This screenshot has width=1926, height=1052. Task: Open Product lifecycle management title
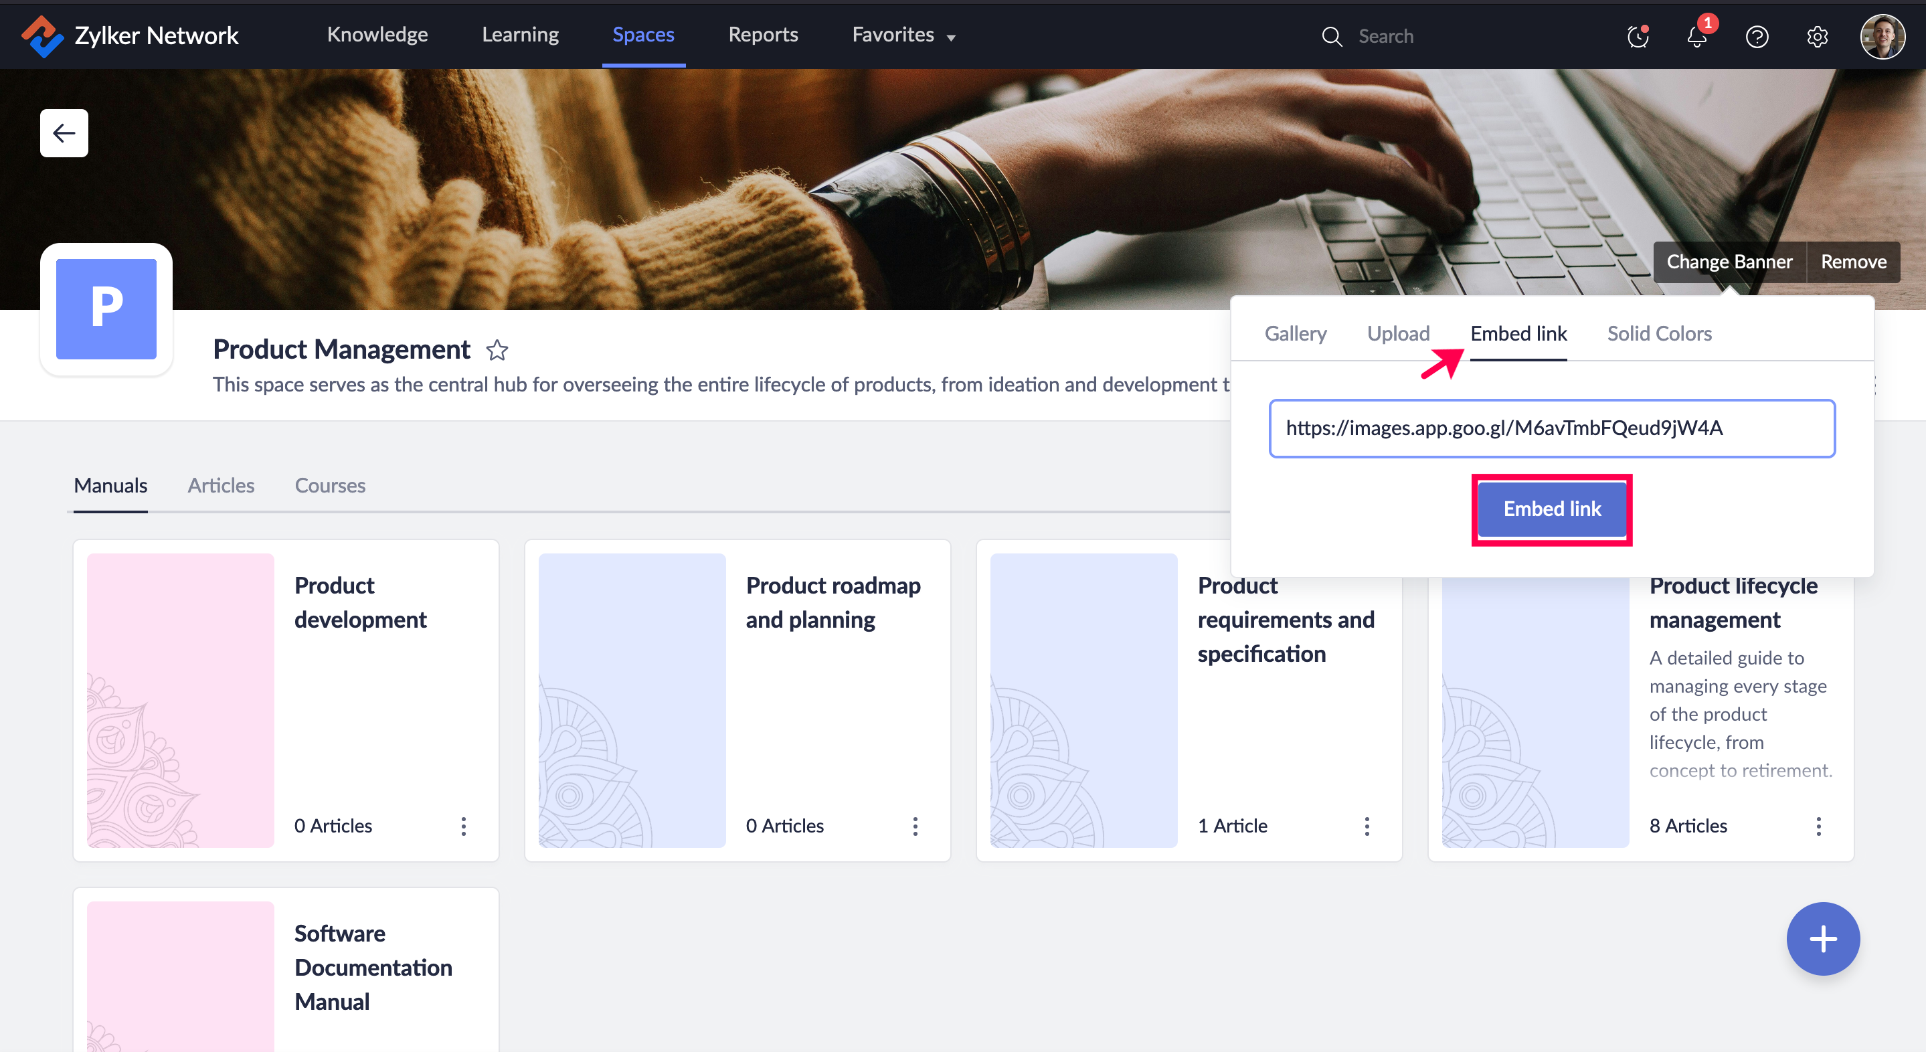pos(1733,603)
